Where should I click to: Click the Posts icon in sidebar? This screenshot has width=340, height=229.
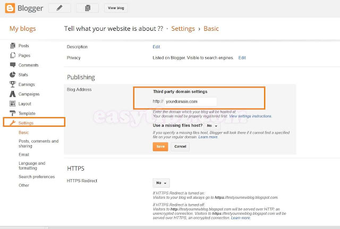click(13, 46)
